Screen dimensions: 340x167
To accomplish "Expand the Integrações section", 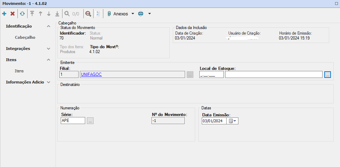I will click(x=49, y=49).
